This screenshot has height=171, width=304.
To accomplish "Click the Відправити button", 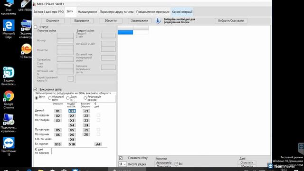I will [x=82, y=20].
